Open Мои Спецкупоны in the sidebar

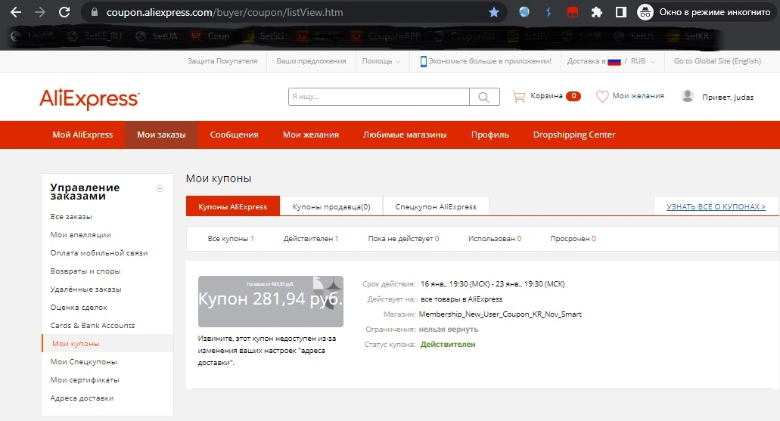[83, 362]
